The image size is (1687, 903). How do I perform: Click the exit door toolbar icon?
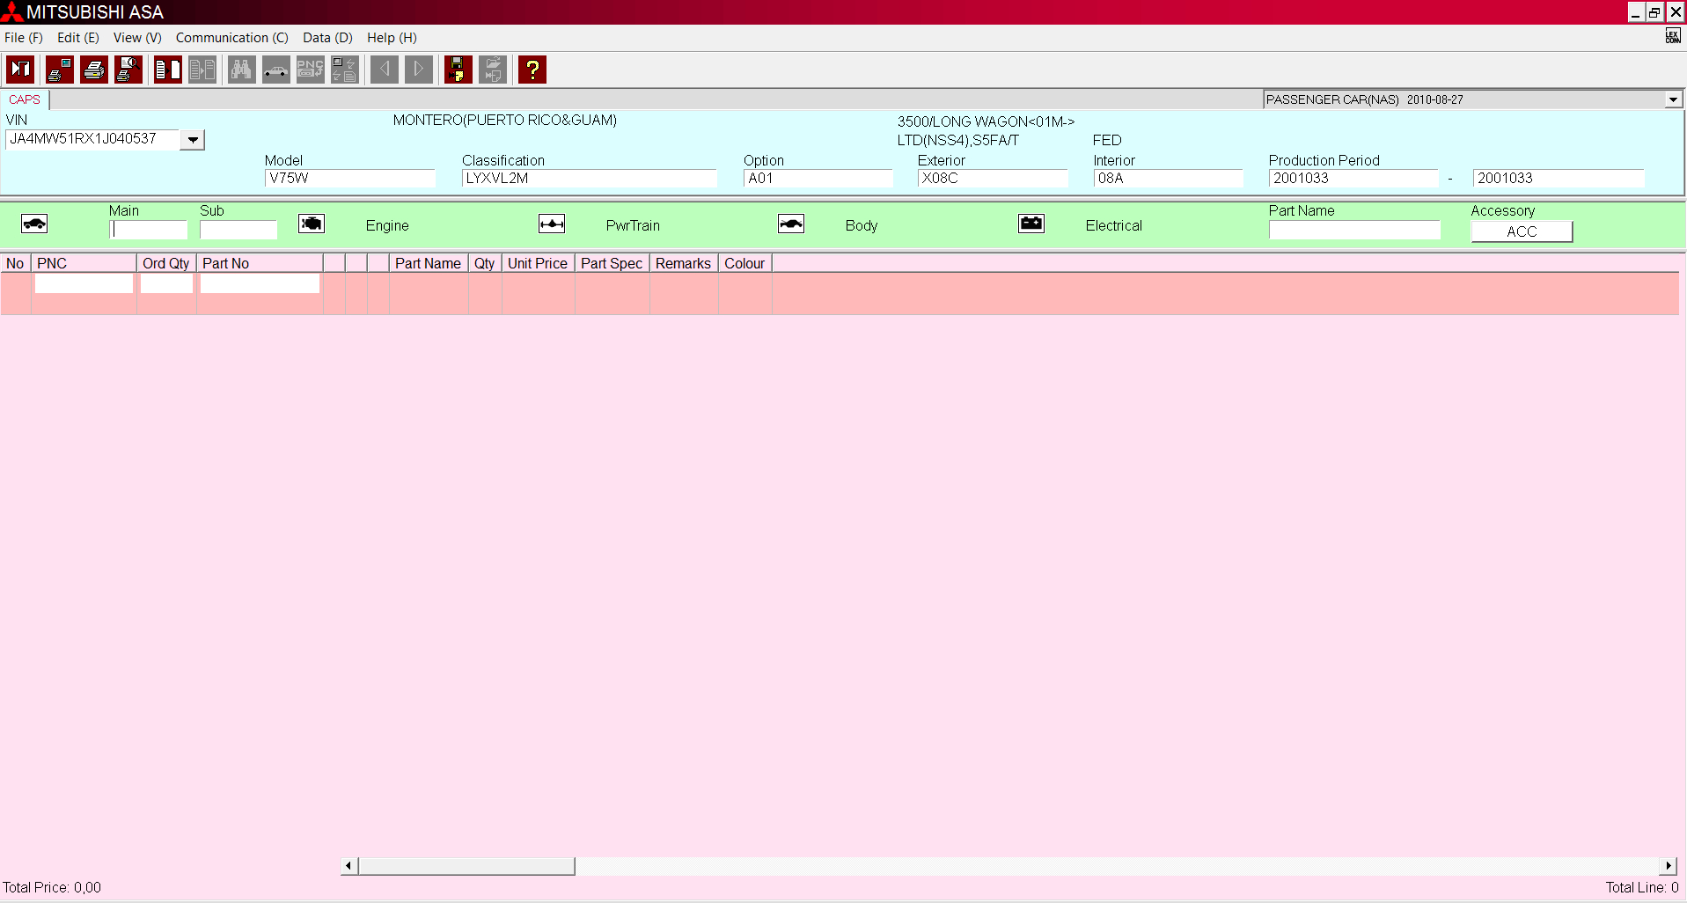[x=20, y=70]
